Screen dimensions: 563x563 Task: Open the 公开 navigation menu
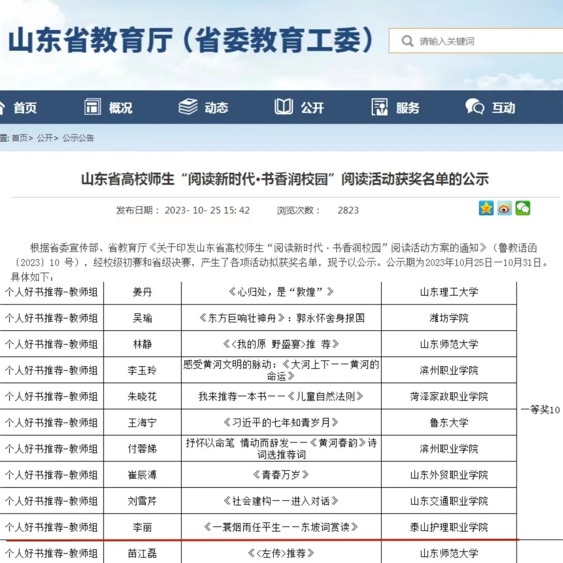311,108
